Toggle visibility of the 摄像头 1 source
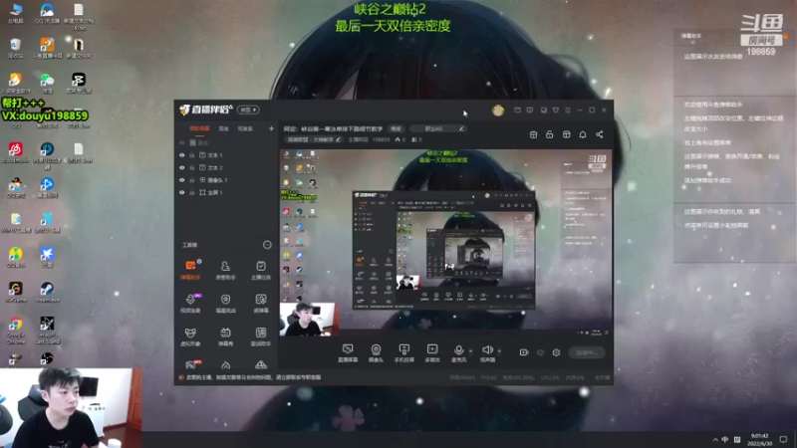The width and height of the screenshot is (797, 448). (182, 180)
